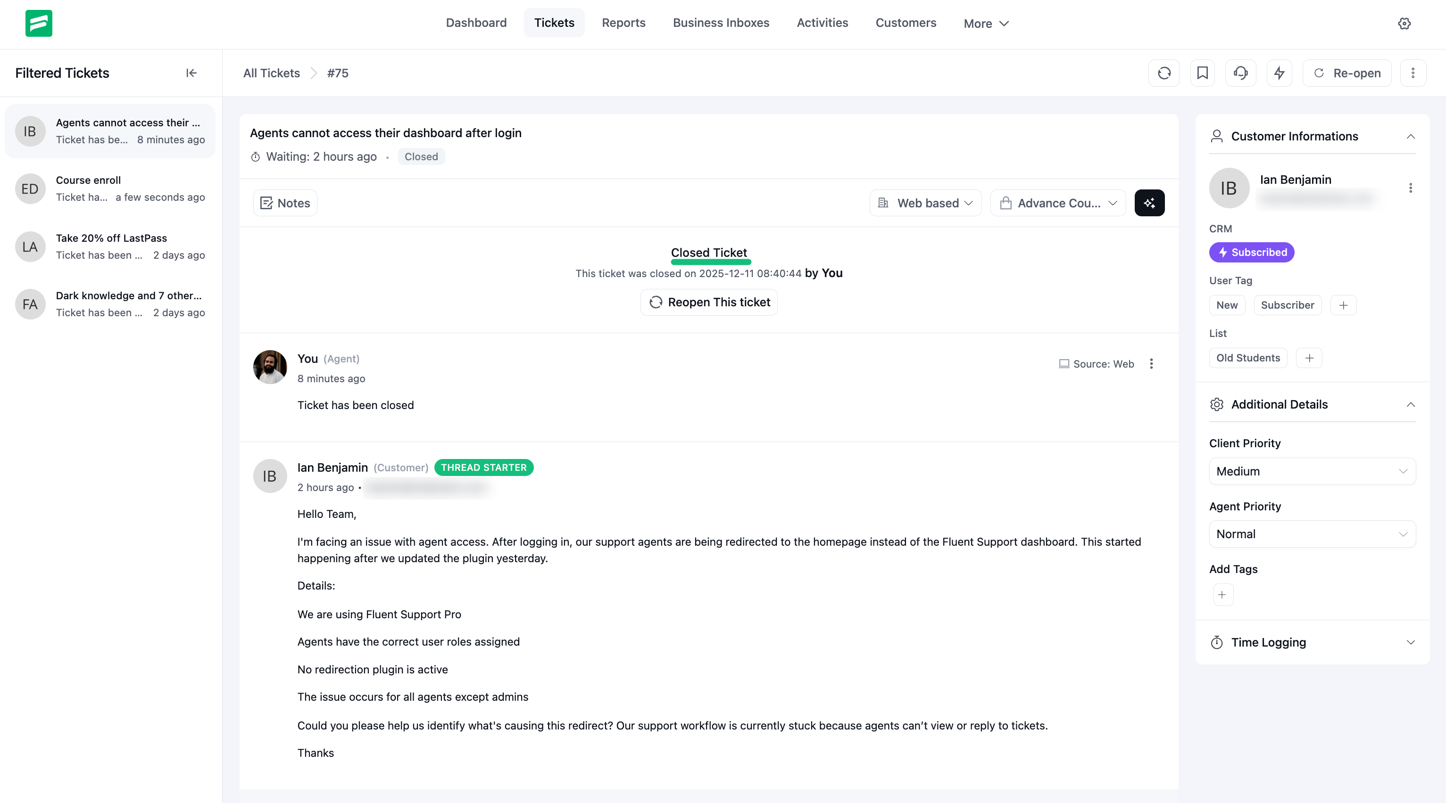
Task: Open the More navigation menu
Action: pyautogui.click(x=986, y=24)
